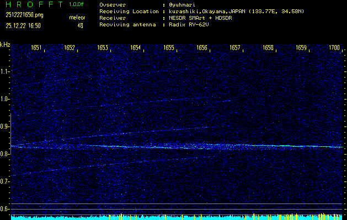Click the 0.8 kHz axis label

(x=6, y=154)
